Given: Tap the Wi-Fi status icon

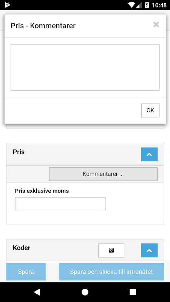Looking at the screenshot, I should (131, 5).
